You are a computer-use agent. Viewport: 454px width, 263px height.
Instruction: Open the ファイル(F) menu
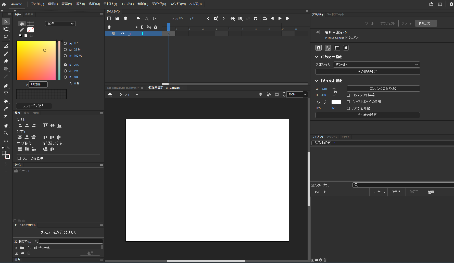click(x=37, y=4)
